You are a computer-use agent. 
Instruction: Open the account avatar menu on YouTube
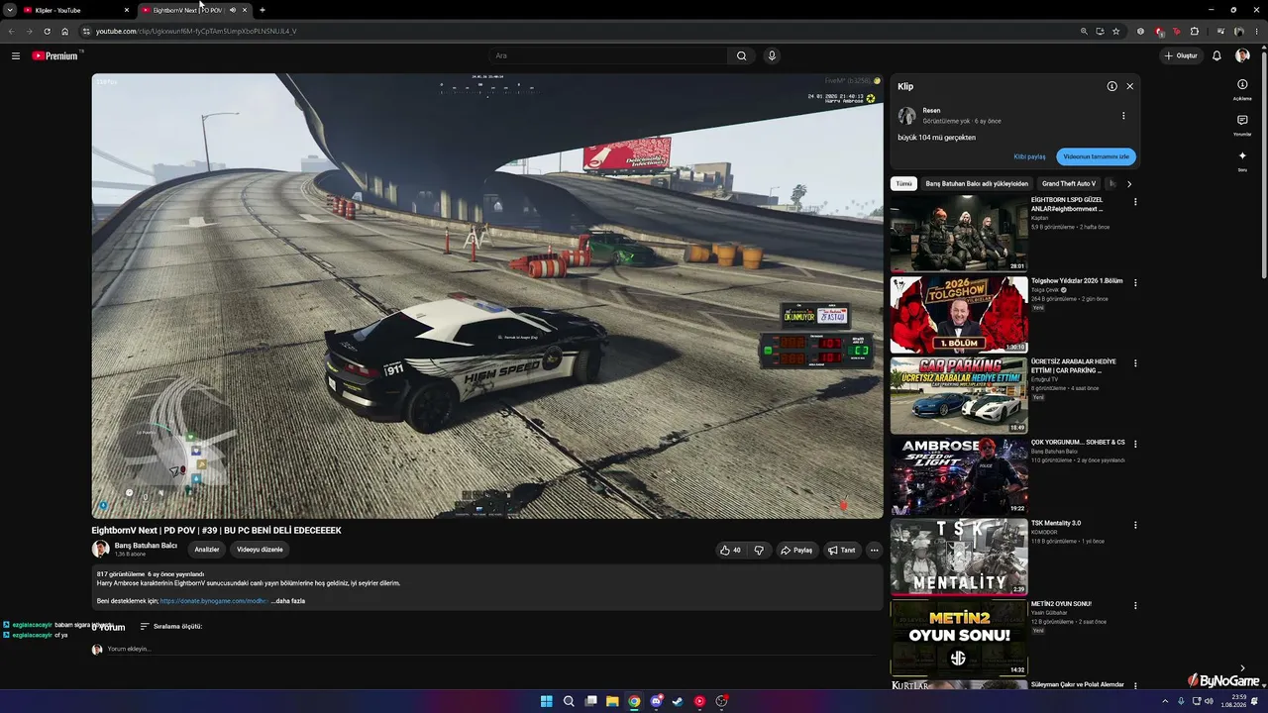1242,55
